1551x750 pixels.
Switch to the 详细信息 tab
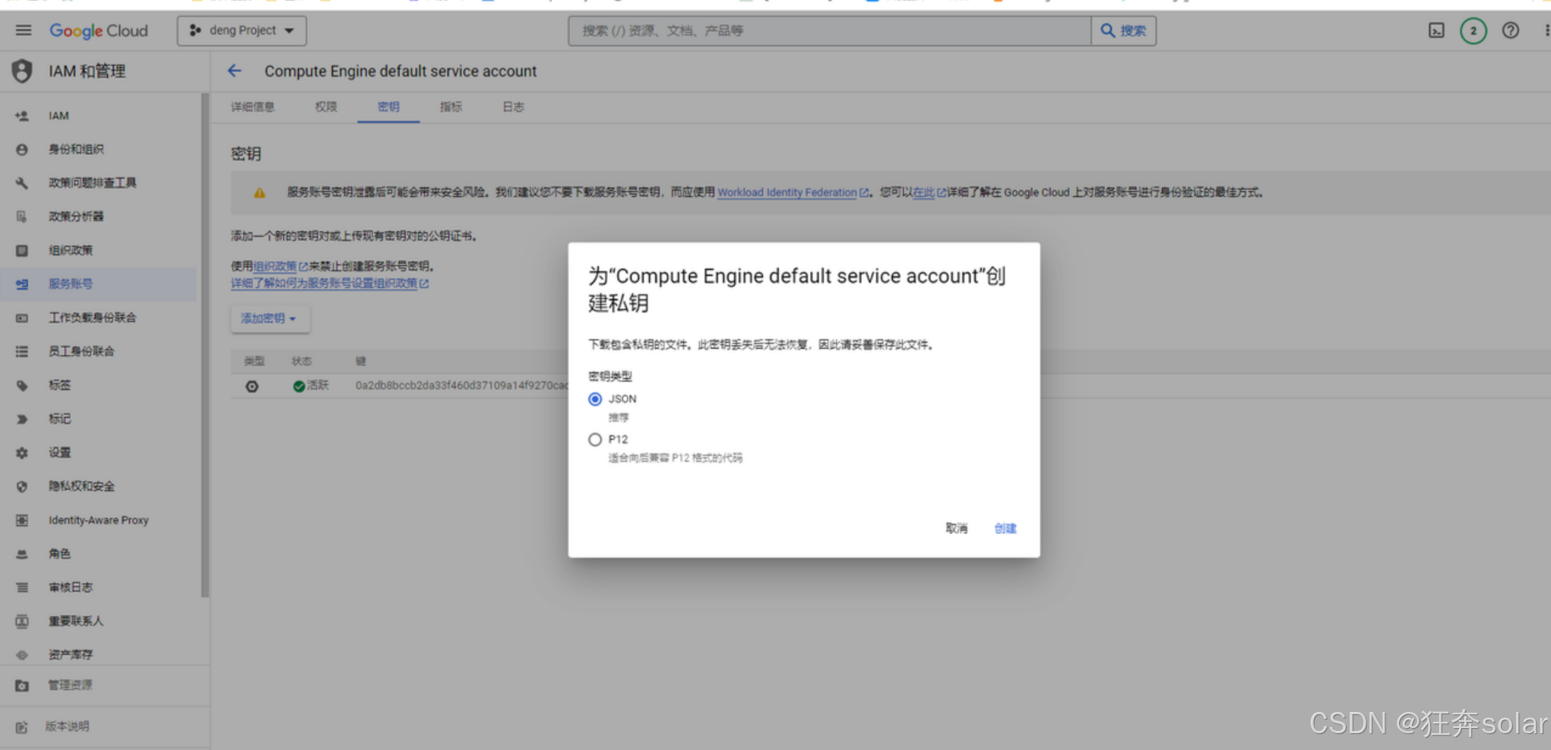(253, 107)
